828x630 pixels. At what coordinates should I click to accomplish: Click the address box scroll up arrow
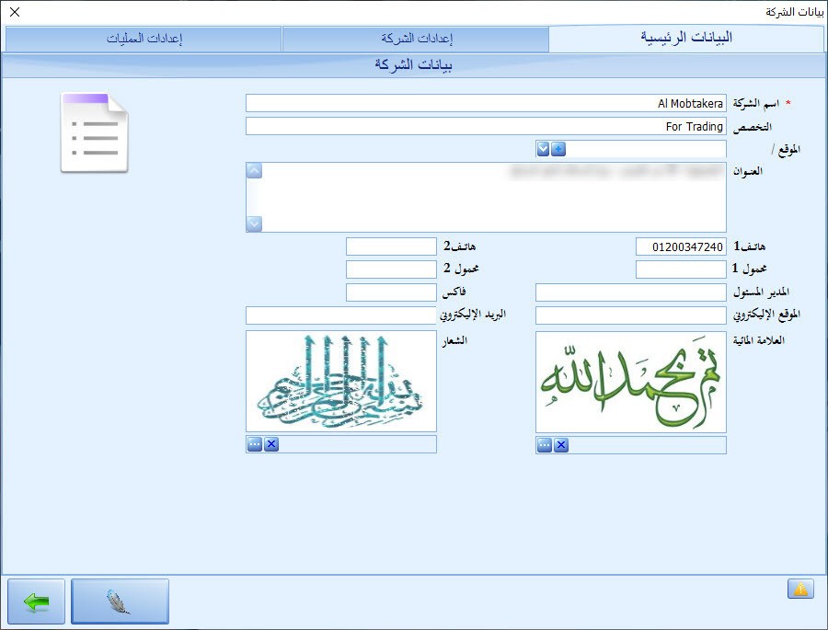255,170
